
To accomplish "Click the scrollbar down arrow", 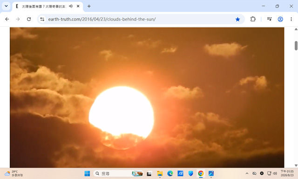I will [296, 165].
